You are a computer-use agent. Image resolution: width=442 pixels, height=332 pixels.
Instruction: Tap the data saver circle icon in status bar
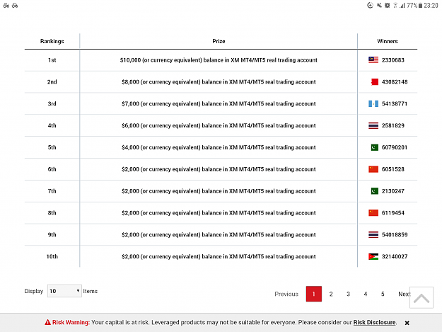coord(370,6)
